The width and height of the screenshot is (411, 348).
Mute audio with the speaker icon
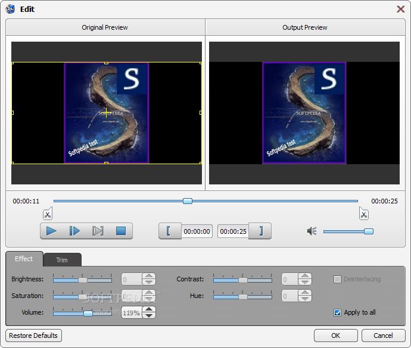pyautogui.click(x=312, y=231)
